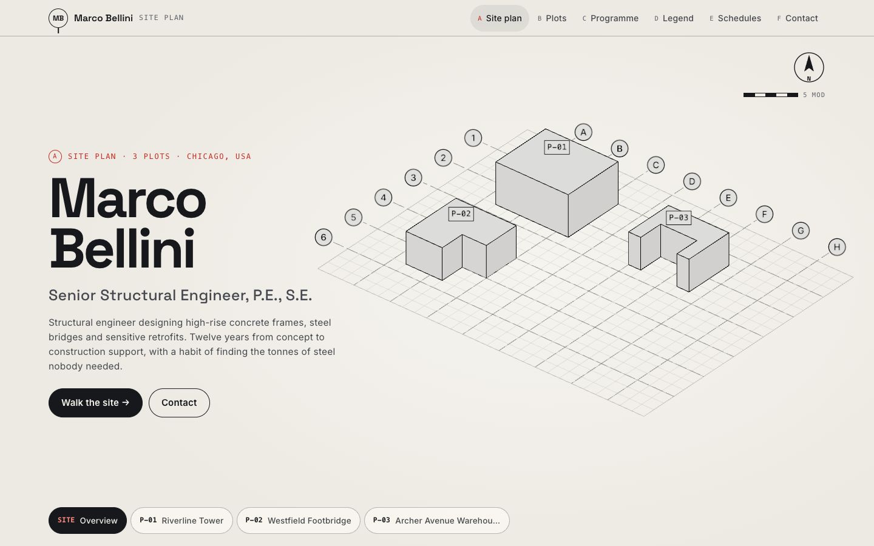Select the P-03 building label
Screen dimensions: 874x546
click(x=679, y=217)
